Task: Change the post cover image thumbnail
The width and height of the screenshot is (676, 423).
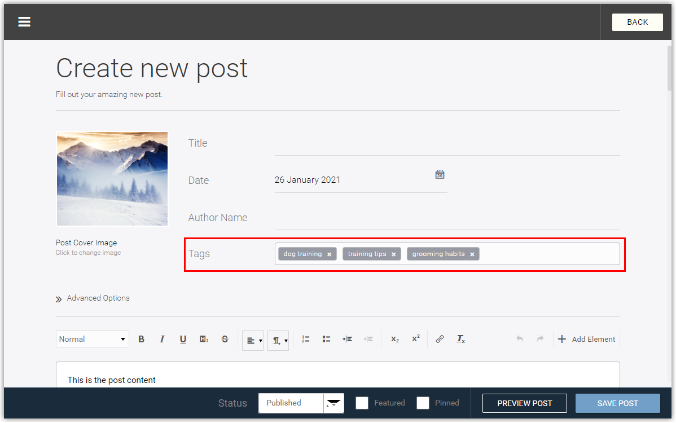Action: coord(112,178)
